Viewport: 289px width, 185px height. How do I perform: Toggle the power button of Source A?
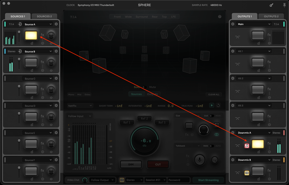[51, 43]
